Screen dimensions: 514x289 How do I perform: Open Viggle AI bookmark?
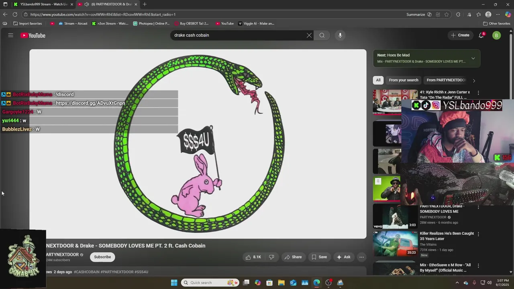point(256,23)
